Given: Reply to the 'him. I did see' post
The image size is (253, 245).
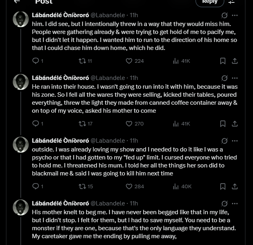Looking at the screenshot, I should [36, 61].
